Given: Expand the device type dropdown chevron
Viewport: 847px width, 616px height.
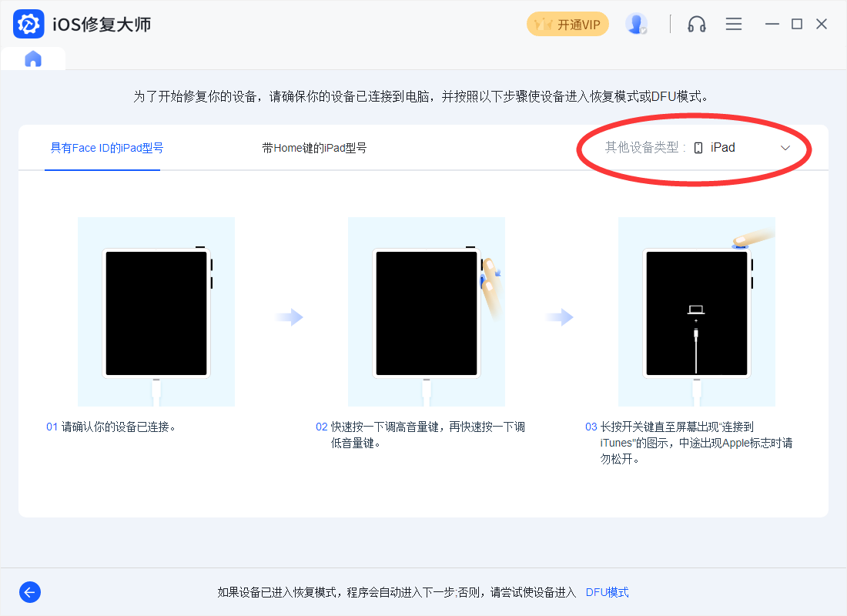Looking at the screenshot, I should [785, 148].
